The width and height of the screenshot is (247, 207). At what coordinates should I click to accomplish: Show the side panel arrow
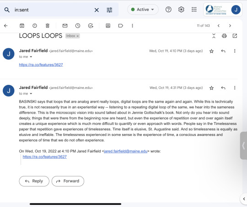pos(244,199)
